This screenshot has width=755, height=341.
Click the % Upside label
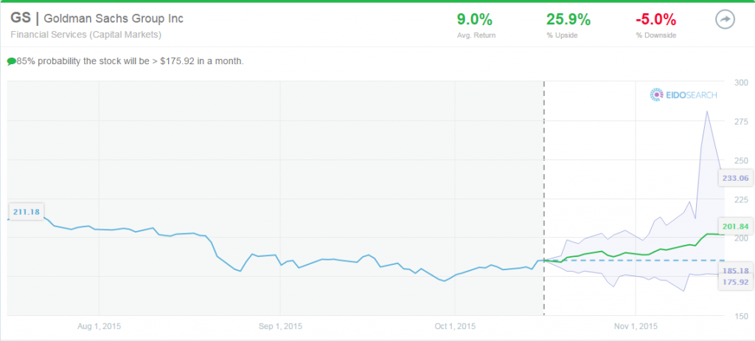[561, 35]
